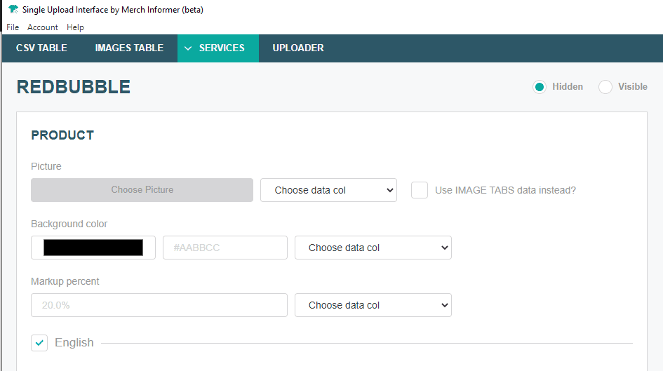Expand the SERVICES chevron arrow
Image resolution: width=663 pixels, height=371 pixels.
click(x=188, y=48)
